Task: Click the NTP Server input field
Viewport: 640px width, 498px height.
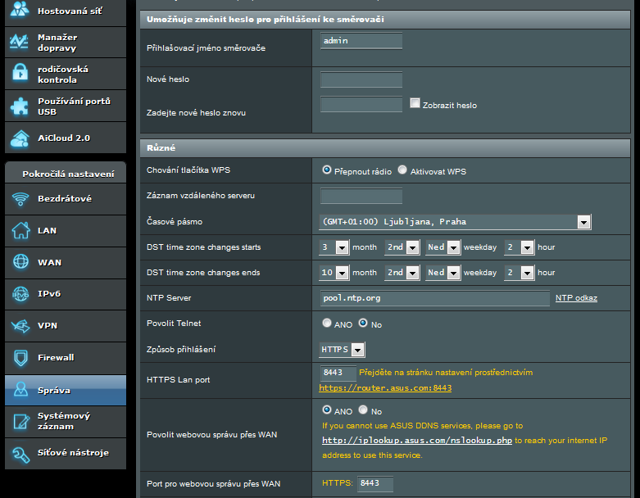Action: pyautogui.click(x=434, y=299)
